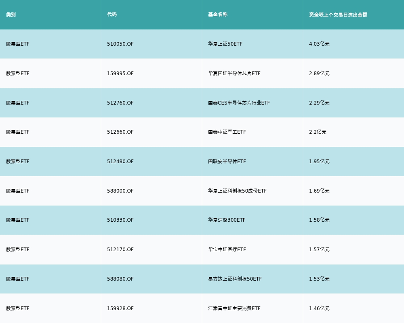Select fund name 华宝中证医疗ETF
The image size is (404, 323).
227,250
